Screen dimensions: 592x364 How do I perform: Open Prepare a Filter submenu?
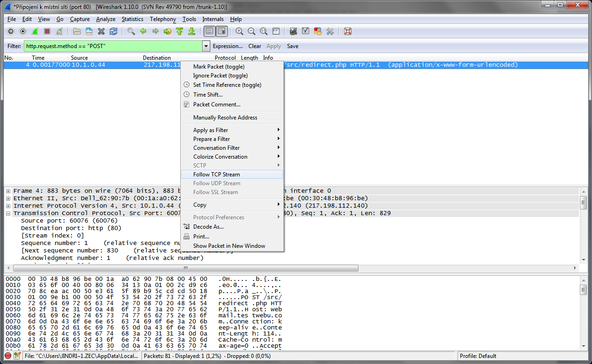232,139
